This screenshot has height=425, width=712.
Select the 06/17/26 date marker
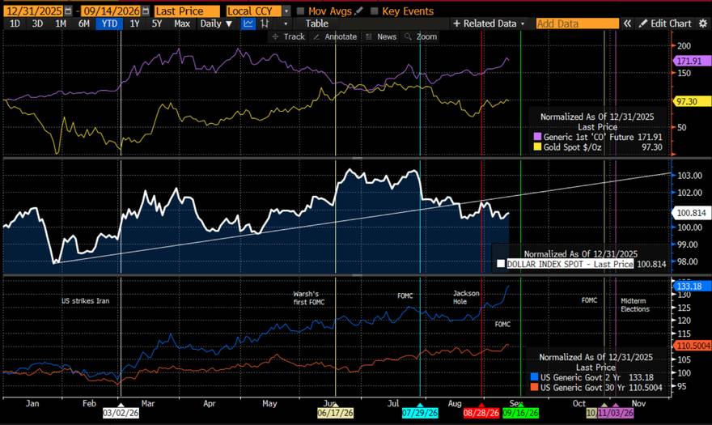(335, 413)
